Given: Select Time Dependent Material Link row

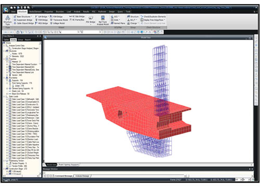Looking at the screenshot, I should pyautogui.click(x=23, y=72).
